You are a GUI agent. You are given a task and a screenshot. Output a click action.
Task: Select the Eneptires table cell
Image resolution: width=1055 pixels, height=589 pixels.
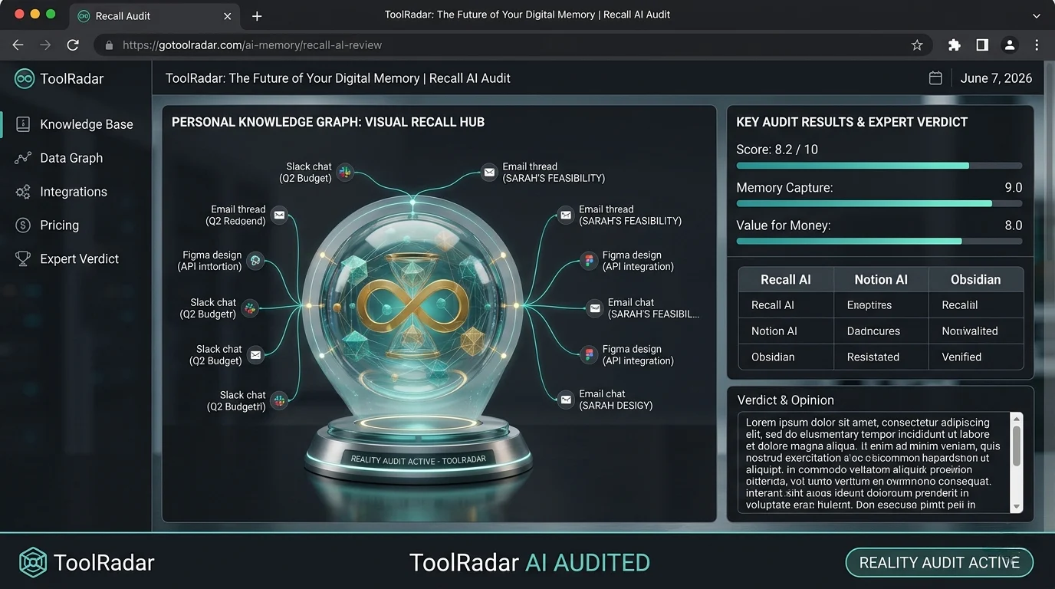pos(881,305)
